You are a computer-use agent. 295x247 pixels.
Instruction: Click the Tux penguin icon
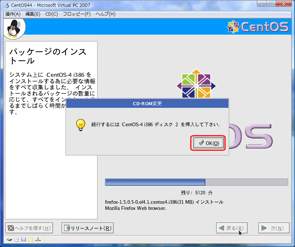(x=14, y=28)
